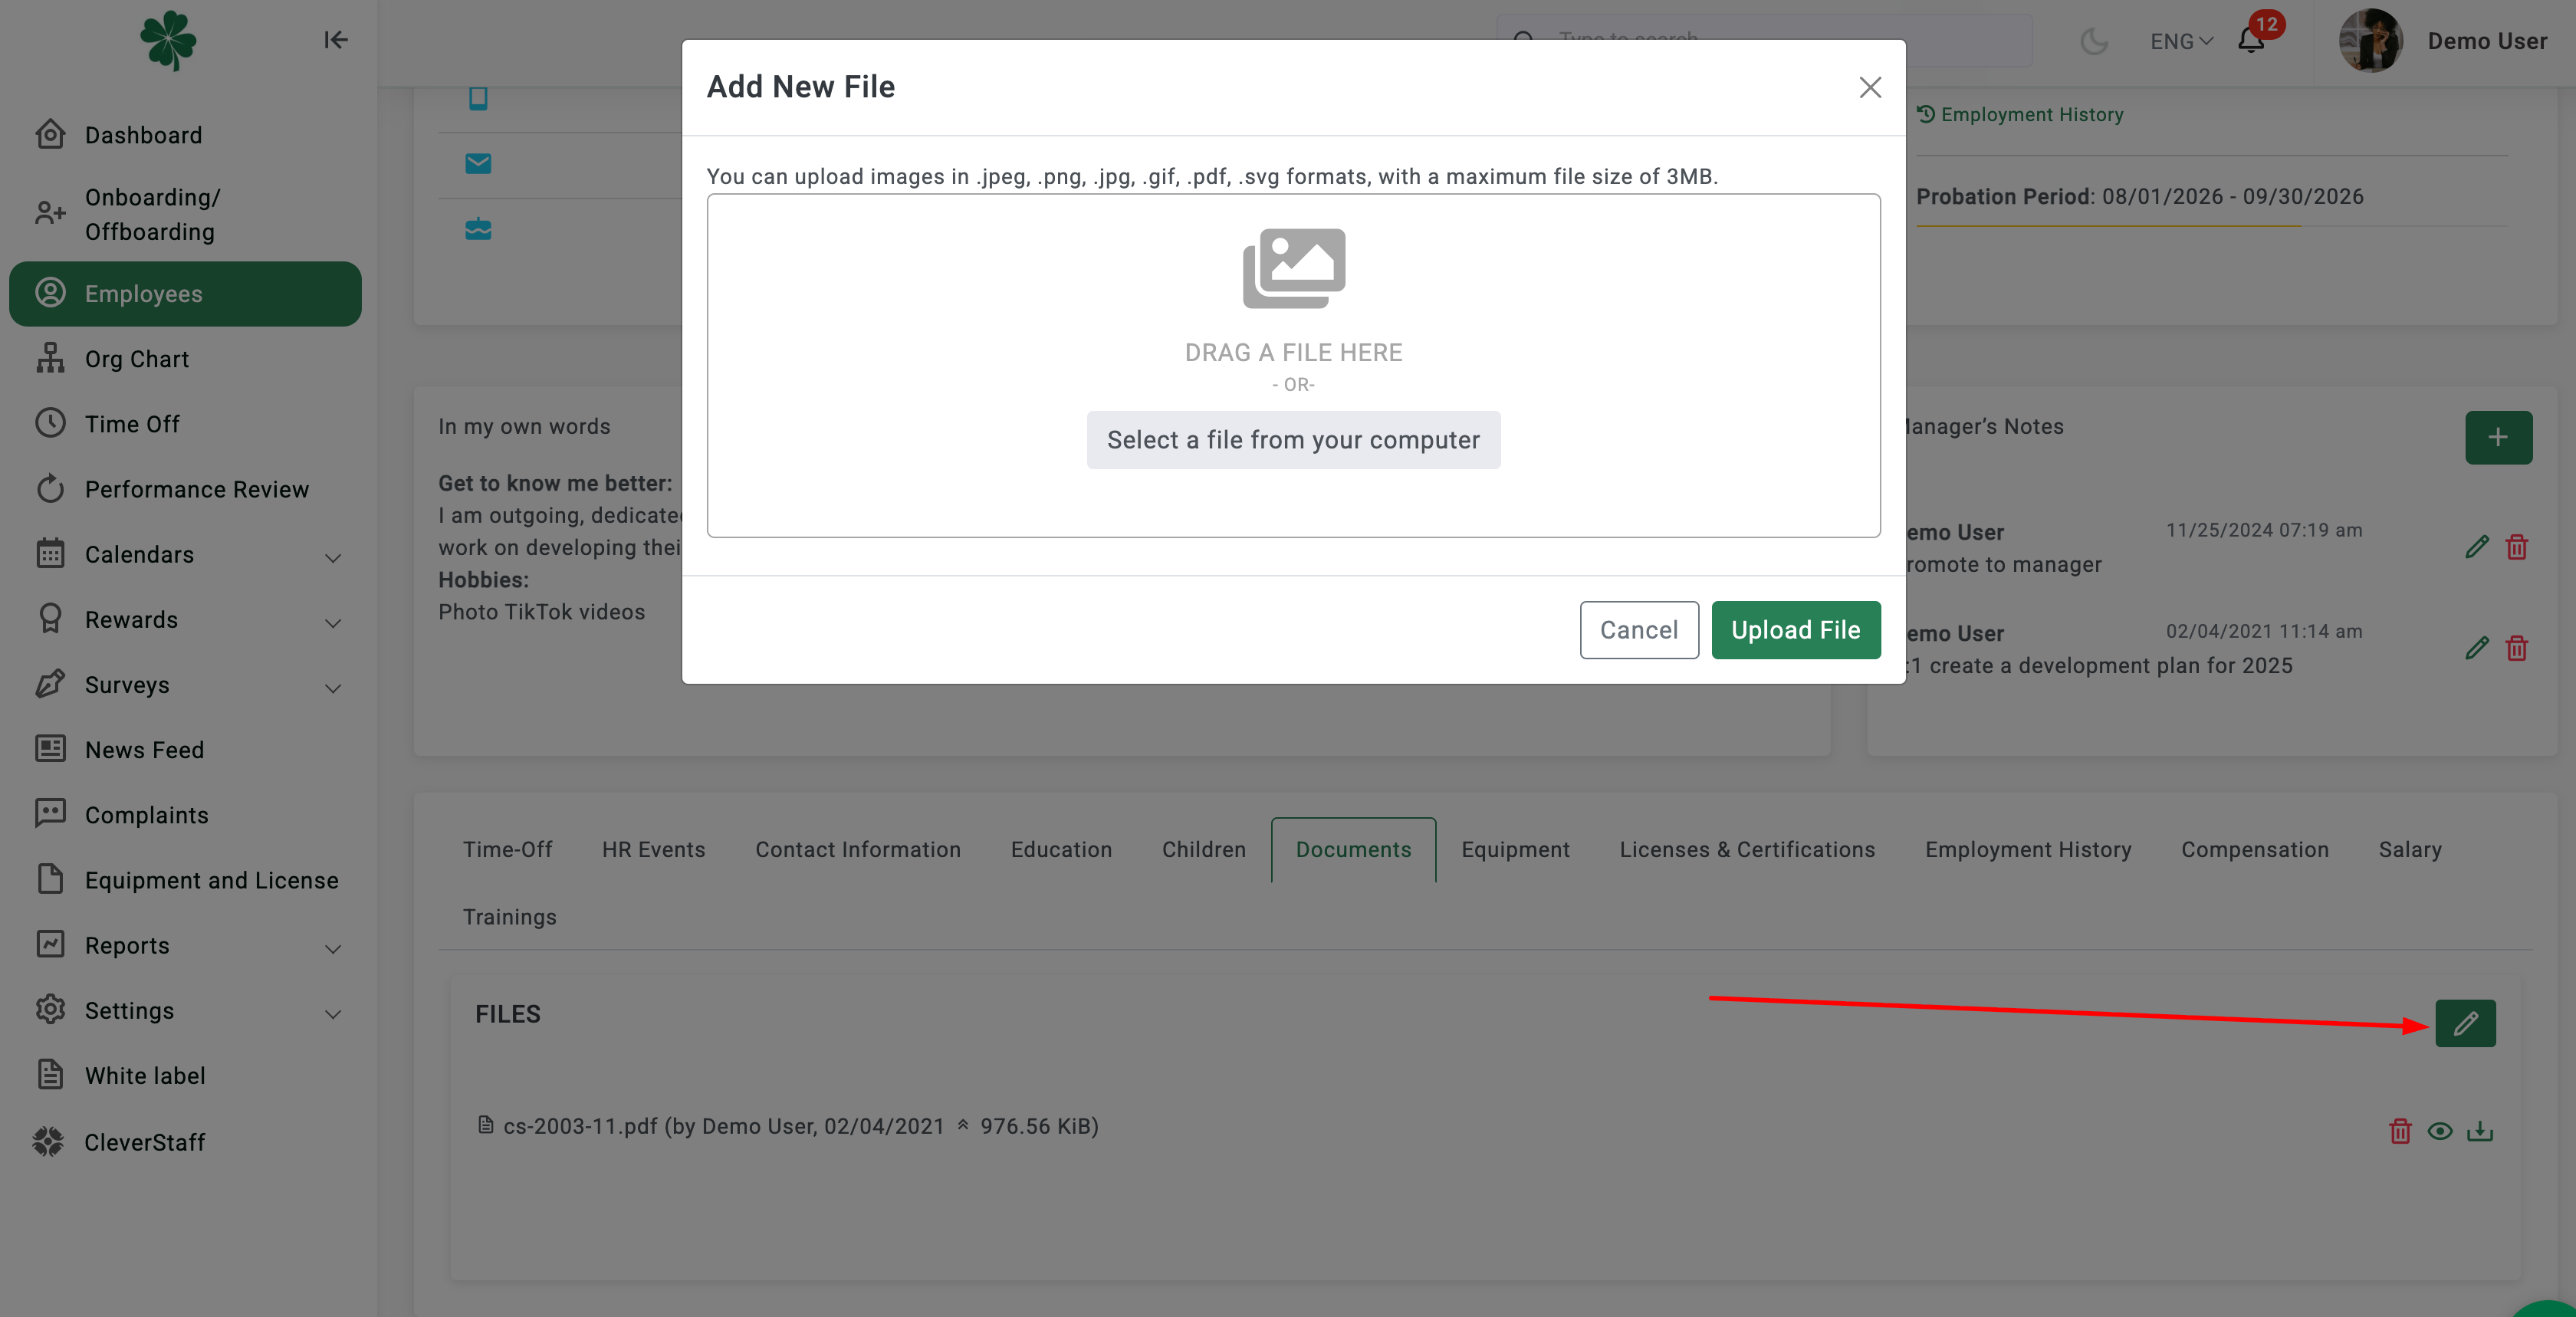This screenshot has width=2576, height=1317.
Task: Add a manager's note with plus button
Action: [x=2498, y=437]
